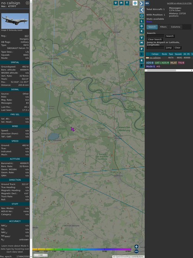Click the Mode-S source legend tag
The width and height of the screenshot is (193, 258).
(150, 67)
